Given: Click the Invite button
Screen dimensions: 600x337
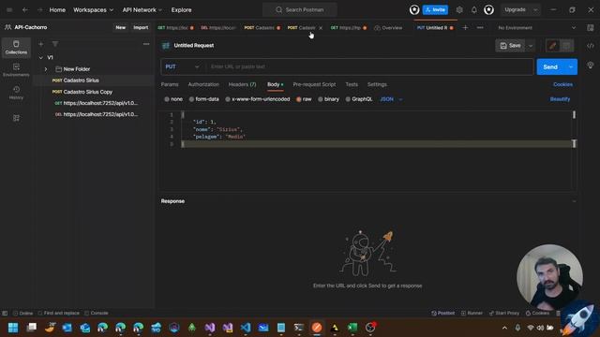Looking at the screenshot, I should pos(435,10).
